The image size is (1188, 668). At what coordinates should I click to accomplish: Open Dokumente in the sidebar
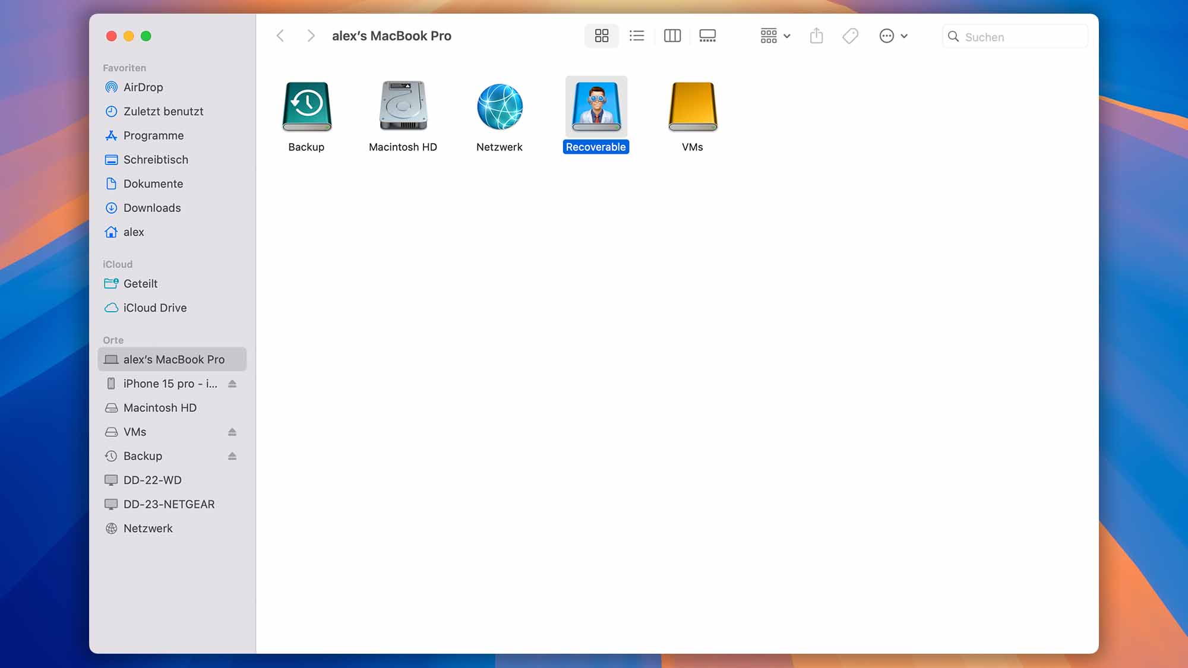tap(172, 184)
